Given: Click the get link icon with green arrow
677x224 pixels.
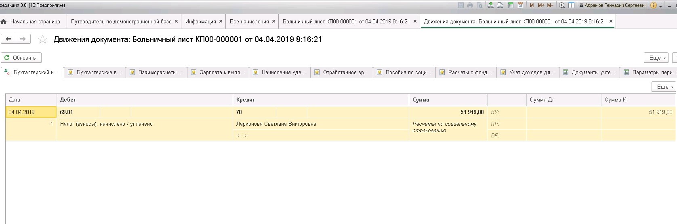Looking at the screenshot, I should point(490,5).
